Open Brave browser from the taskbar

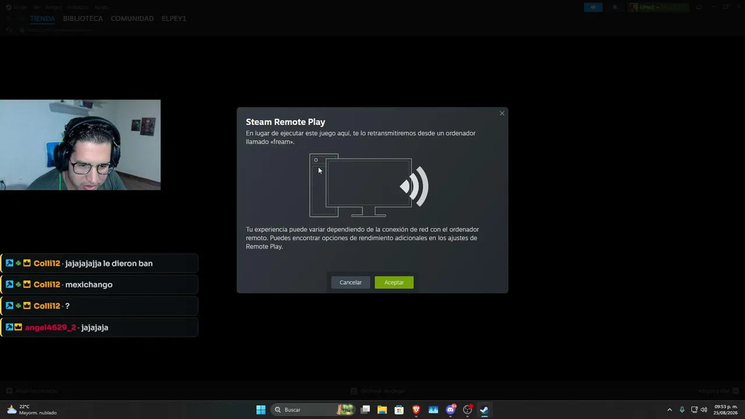click(416, 410)
